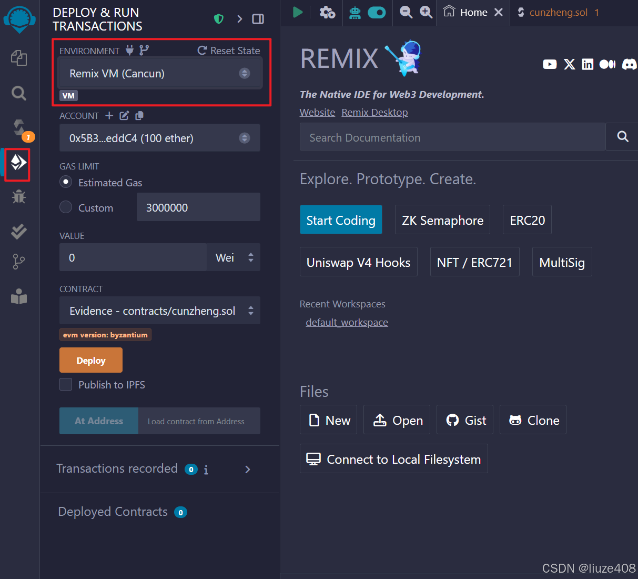Open the File Explorer sidebar icon
638x579 pixels.
[19, 57]
